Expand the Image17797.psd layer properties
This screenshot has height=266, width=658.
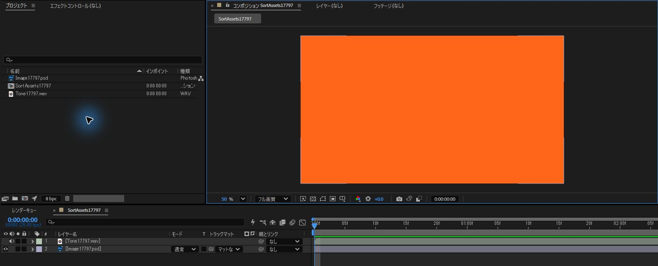click(32, 249)
